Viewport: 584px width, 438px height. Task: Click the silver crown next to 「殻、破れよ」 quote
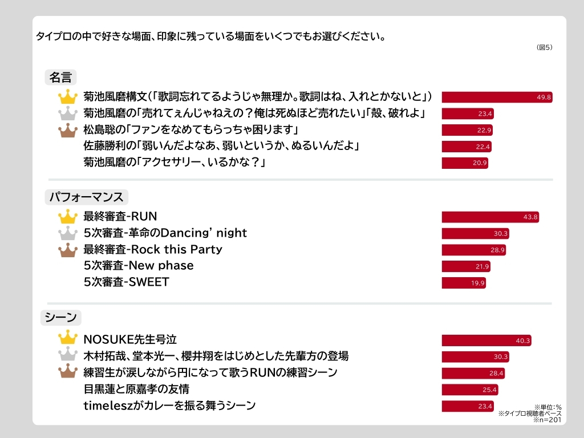tap(68, 113)
